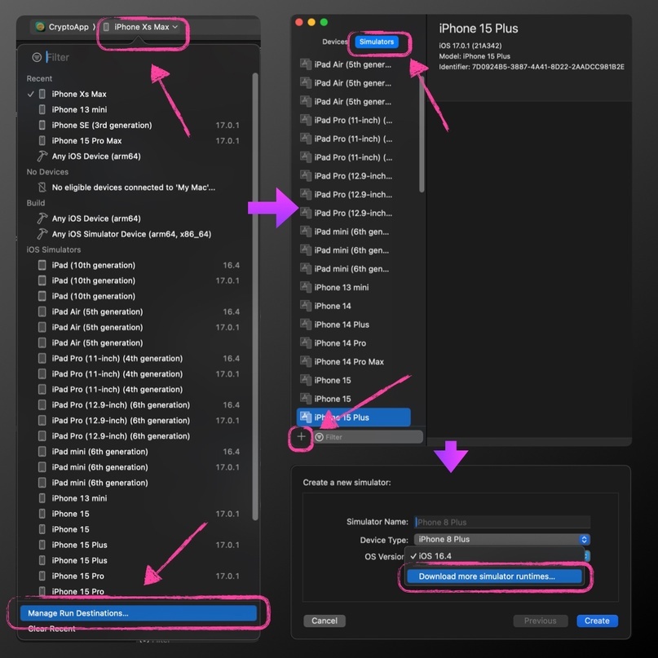
Task: Click the Cancel button
Action: tap(325, 620)
